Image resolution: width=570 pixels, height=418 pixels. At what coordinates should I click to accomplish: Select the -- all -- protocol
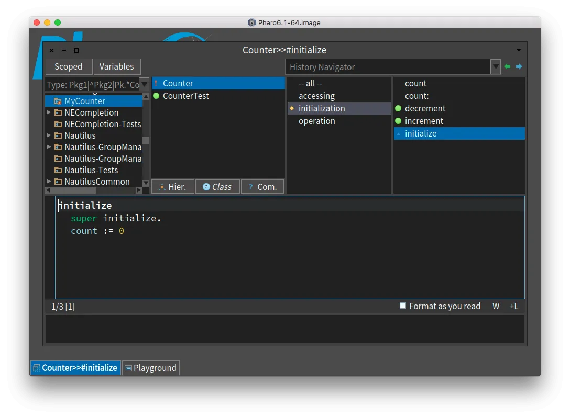339,83
